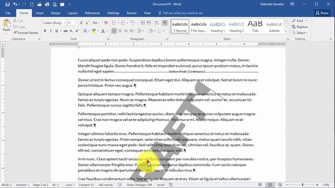Open the Line Spacing dropdown
Screen dimensions: 335x188
(x=140, y=31)
